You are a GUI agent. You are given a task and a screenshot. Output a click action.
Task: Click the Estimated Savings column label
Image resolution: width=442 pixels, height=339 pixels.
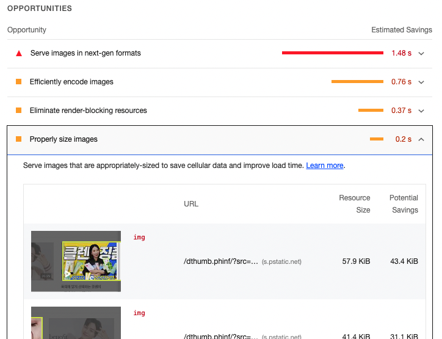pos(402,30)
